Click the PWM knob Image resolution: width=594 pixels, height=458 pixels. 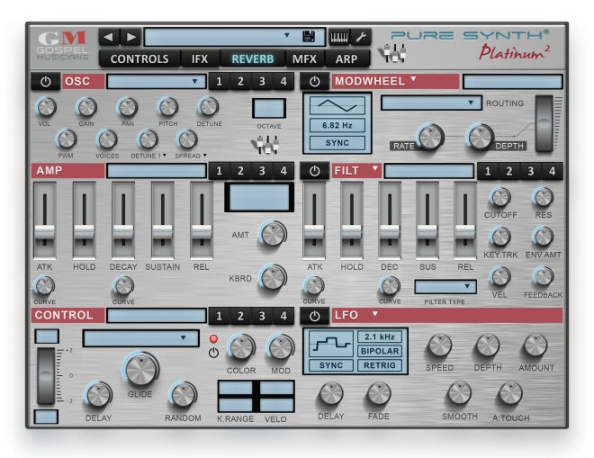(x=67, y=139)
